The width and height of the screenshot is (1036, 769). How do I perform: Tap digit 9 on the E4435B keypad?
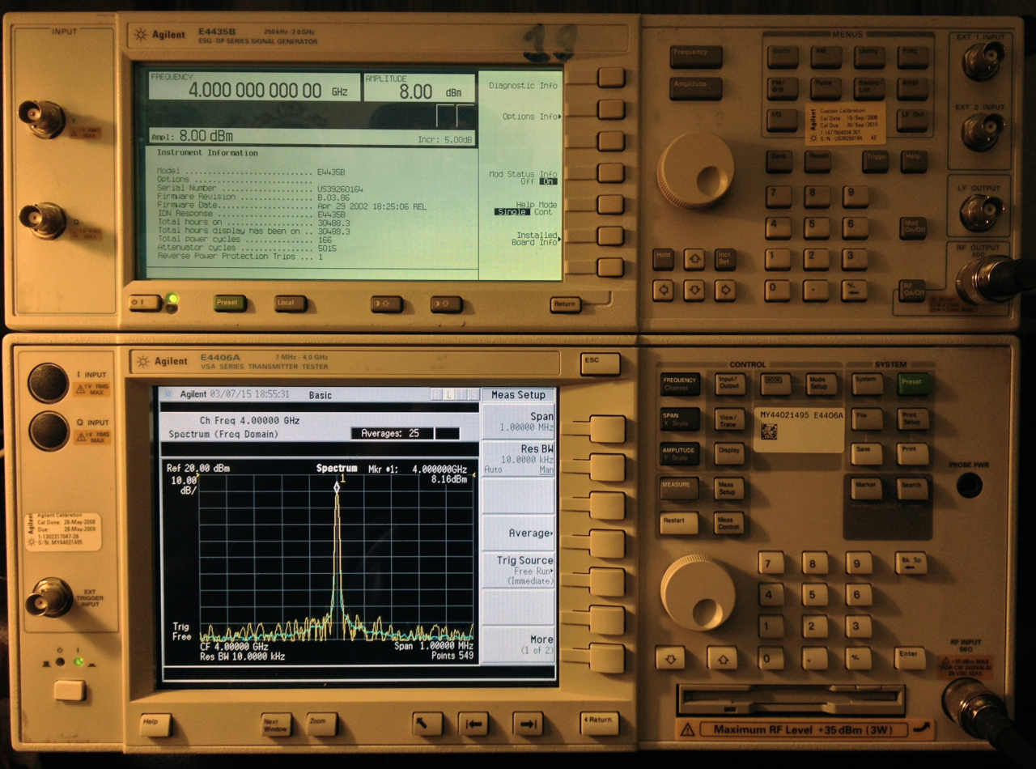[x=854, y=196]
